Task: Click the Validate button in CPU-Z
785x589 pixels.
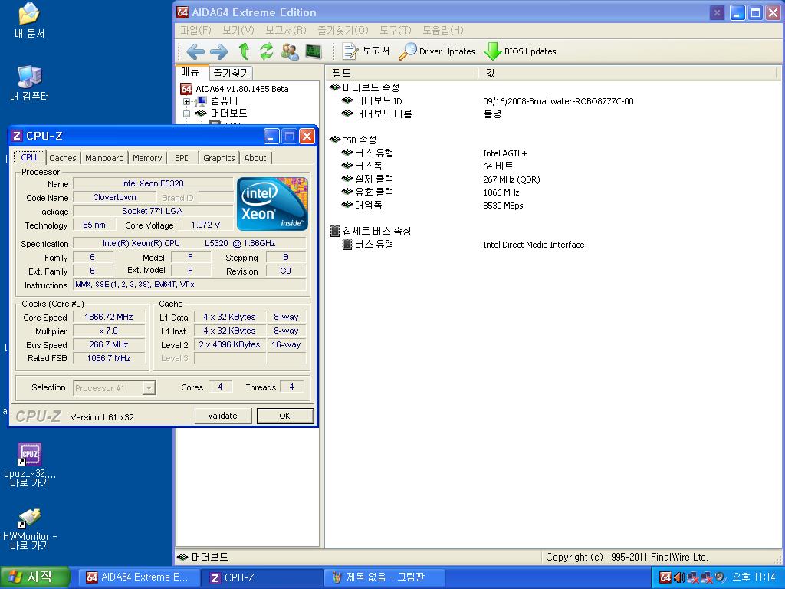Action: [223, 416]
